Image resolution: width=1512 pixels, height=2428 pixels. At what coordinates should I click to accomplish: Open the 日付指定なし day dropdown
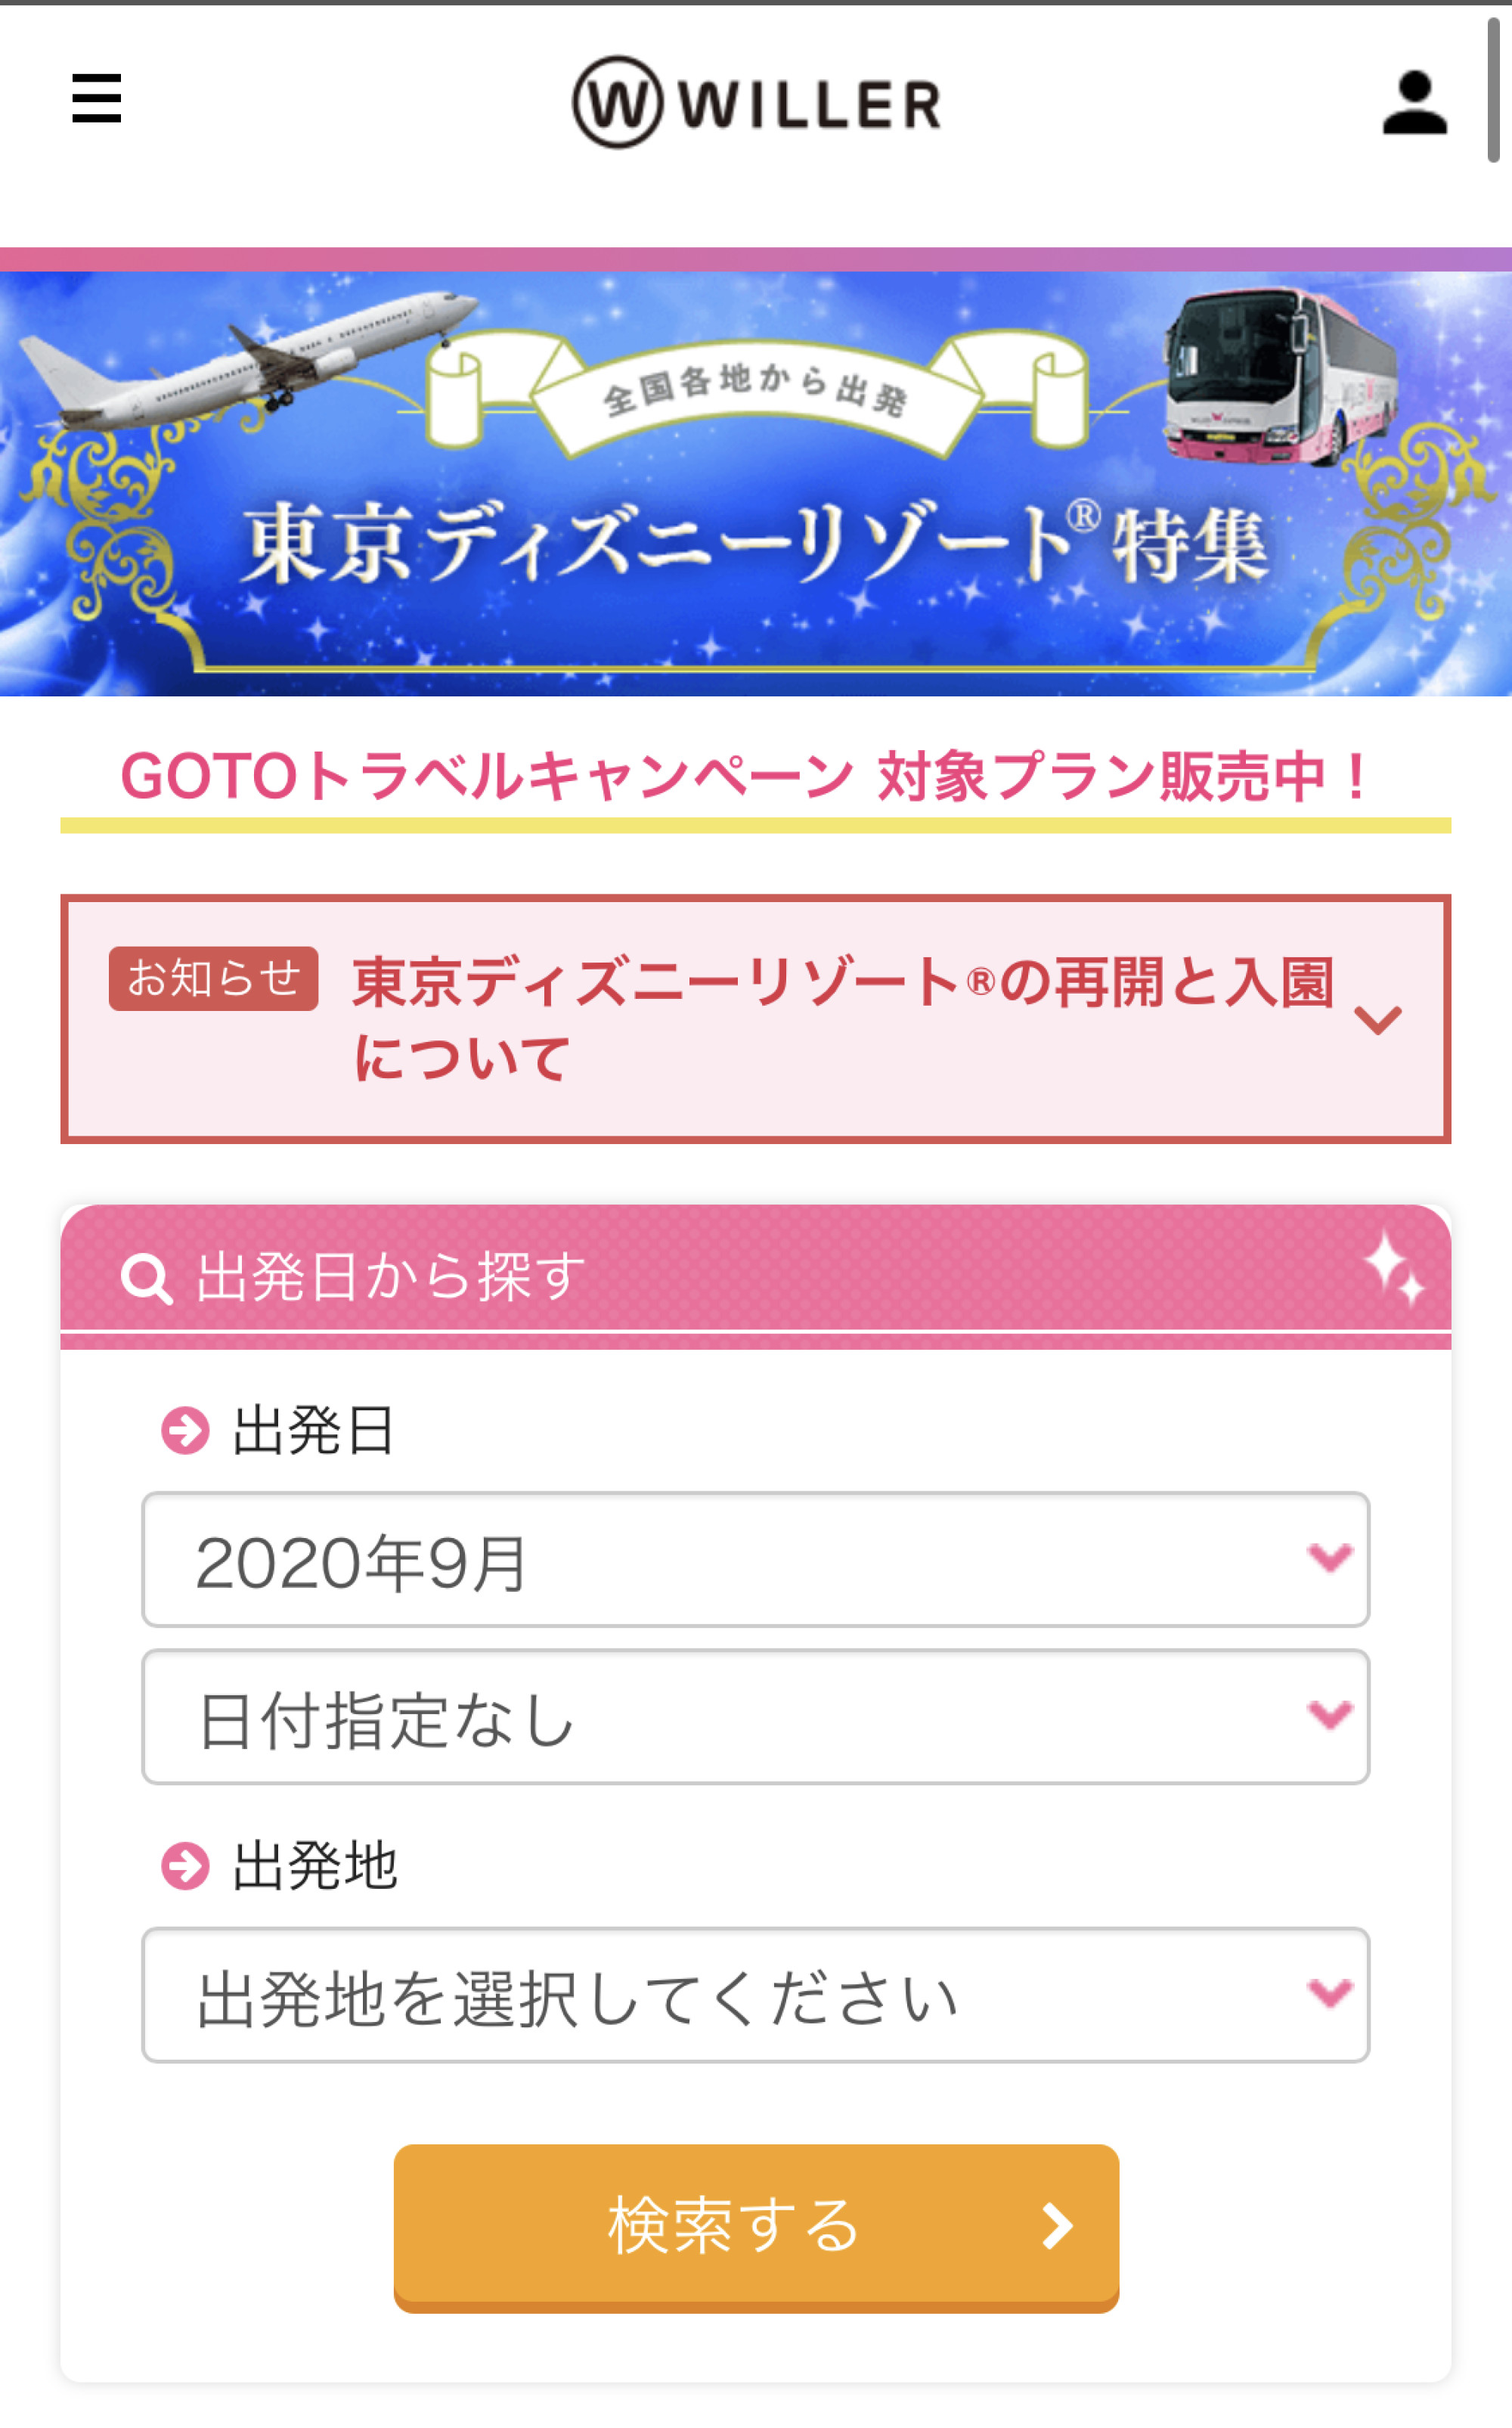[x=756, y=1717]
